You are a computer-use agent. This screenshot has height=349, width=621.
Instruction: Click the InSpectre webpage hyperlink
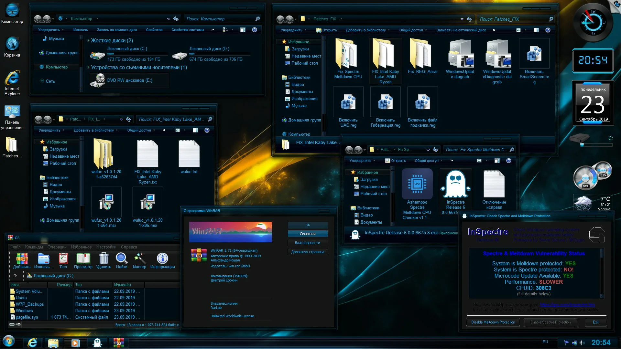click(x=567, y=304)
